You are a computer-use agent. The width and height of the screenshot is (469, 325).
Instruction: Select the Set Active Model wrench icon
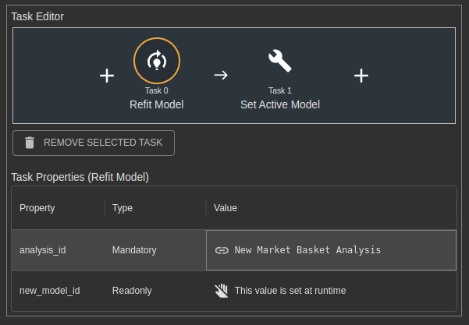pos(280,61)
